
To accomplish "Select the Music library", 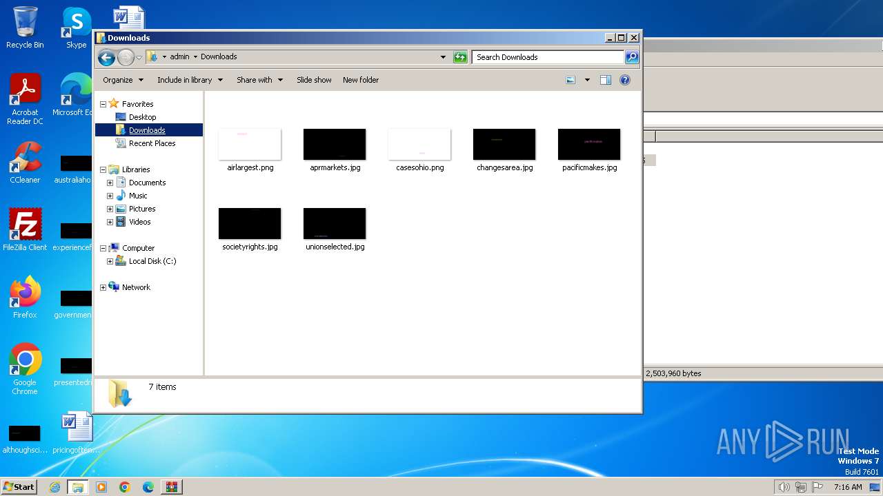I will tap(138, 196).
